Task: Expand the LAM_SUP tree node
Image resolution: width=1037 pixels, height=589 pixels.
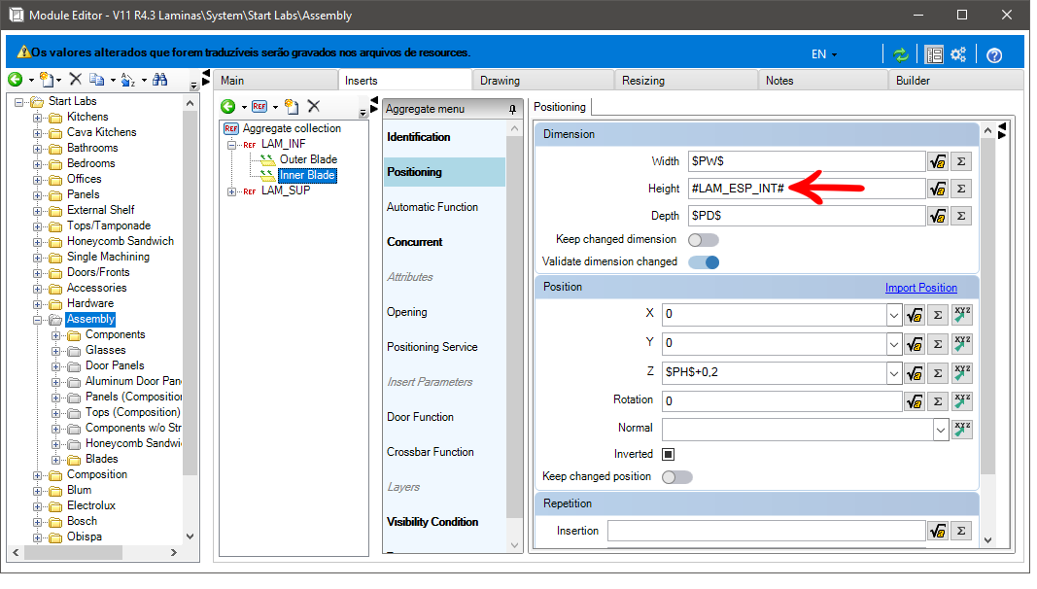Action: coord(231,191)
